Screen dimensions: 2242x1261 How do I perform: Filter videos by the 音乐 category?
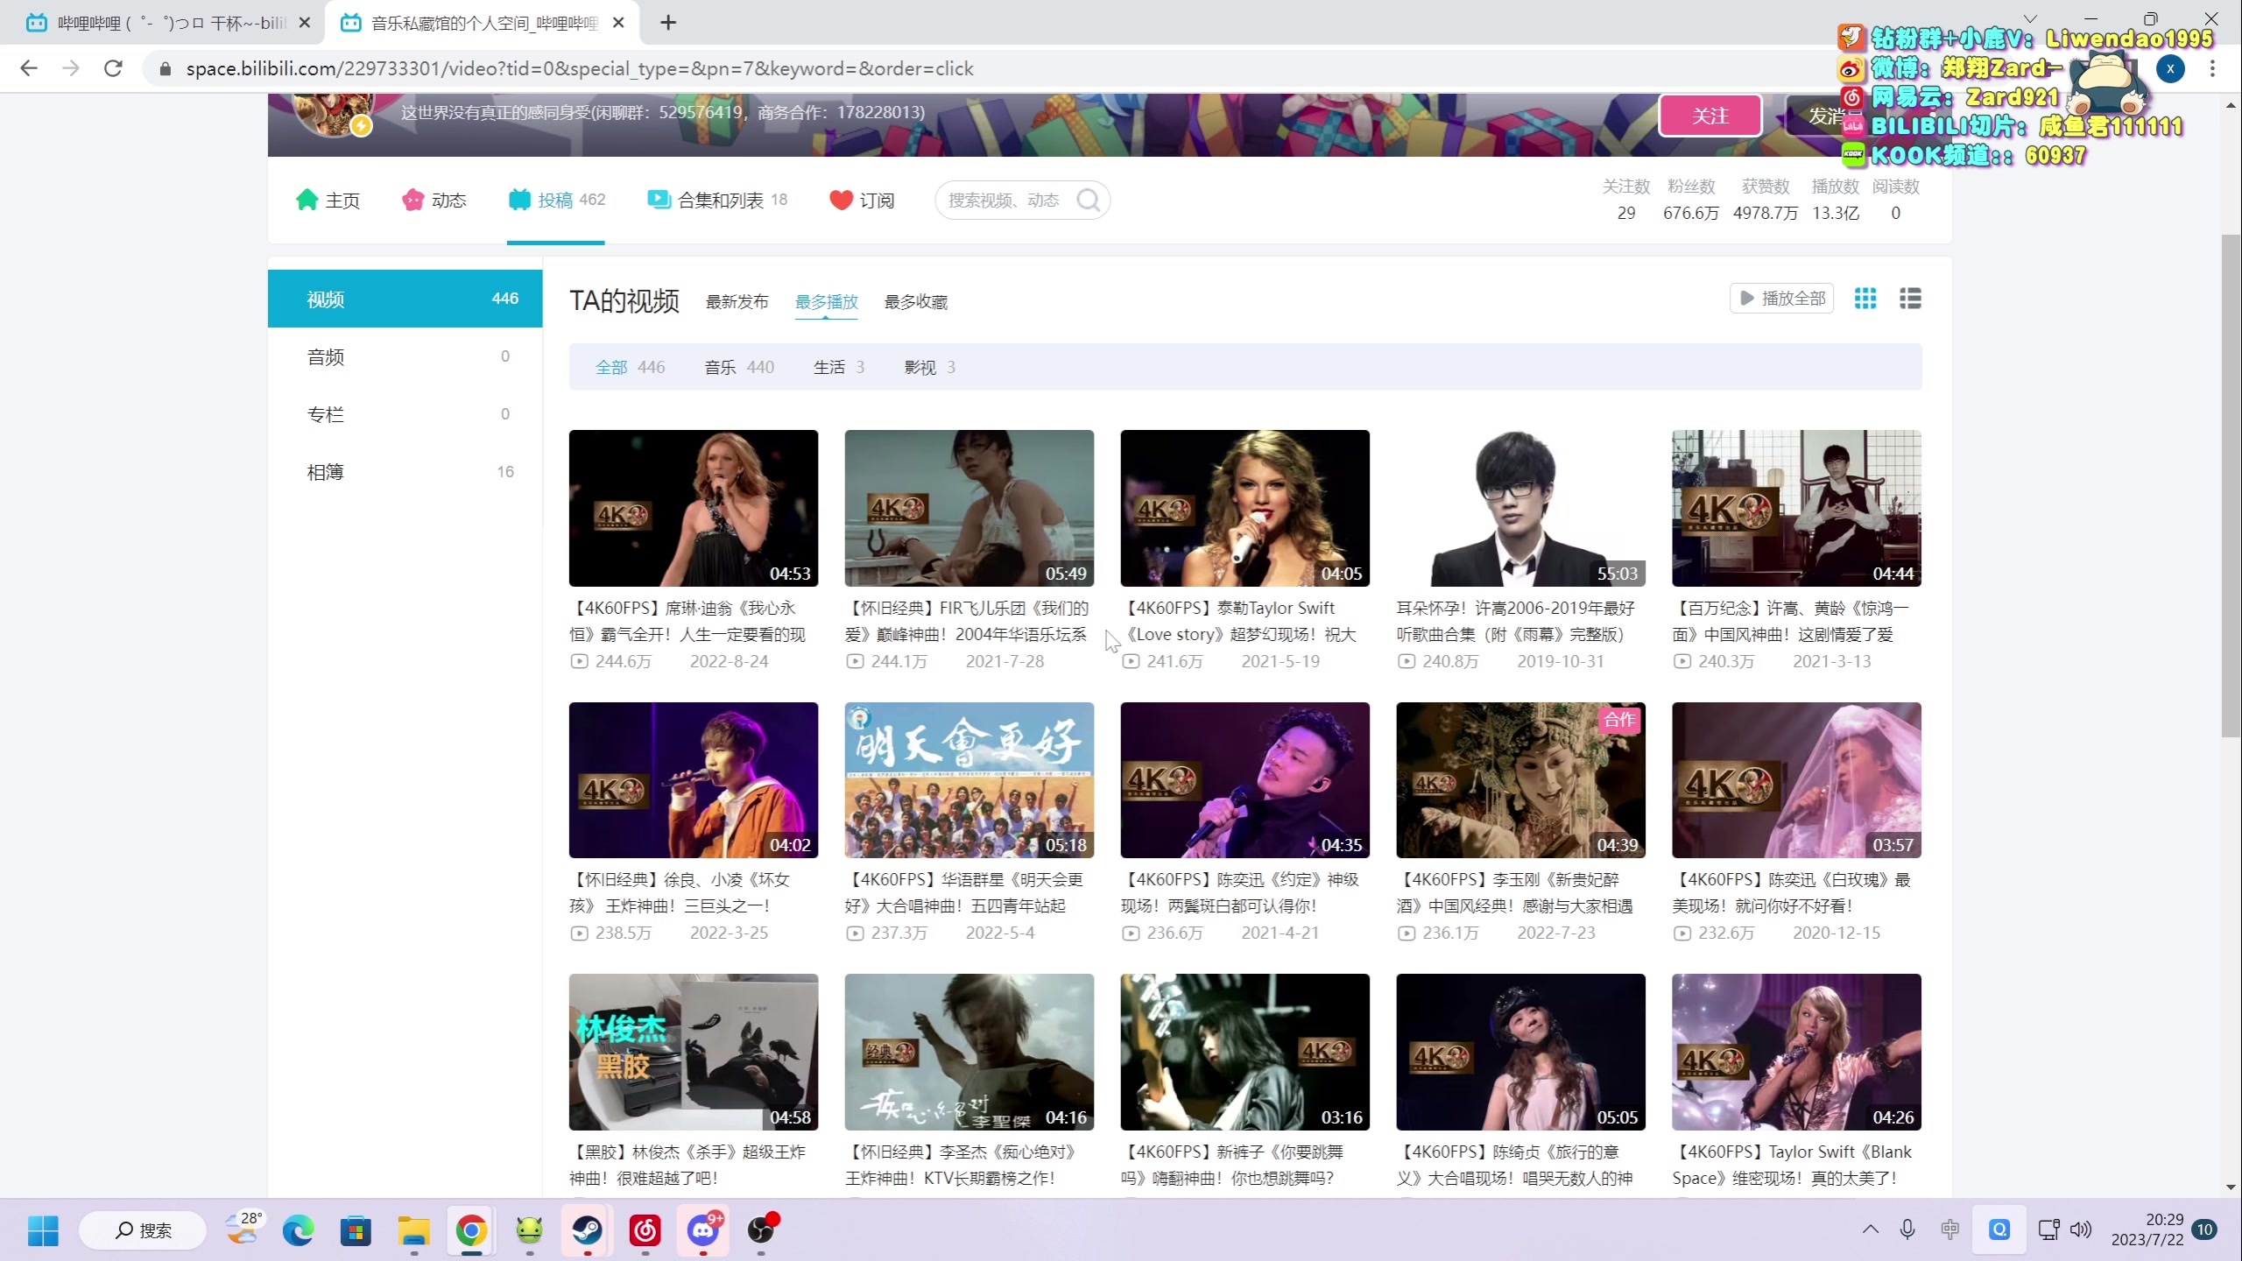pyautogui.click(x=720, y=367)
